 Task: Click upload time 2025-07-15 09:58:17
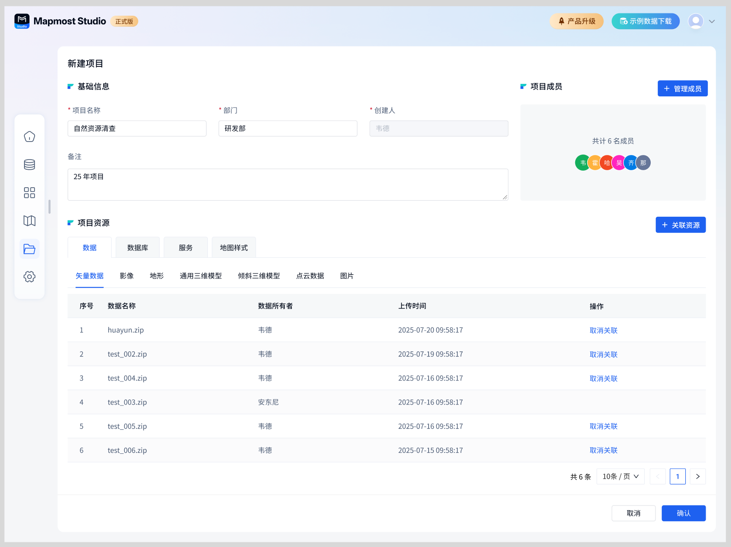click(430, 450)
